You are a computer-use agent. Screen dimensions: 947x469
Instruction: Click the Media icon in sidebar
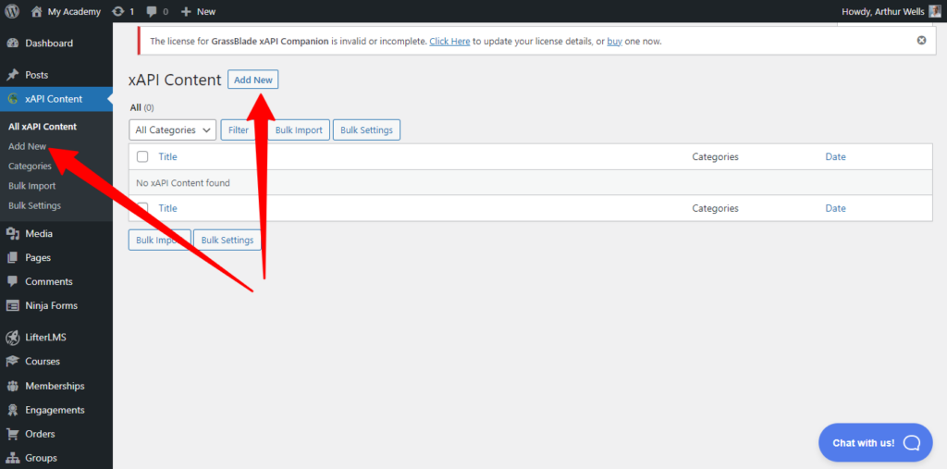12,234
